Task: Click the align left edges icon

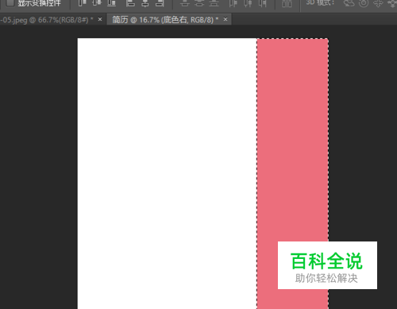Action: point(130,3)
